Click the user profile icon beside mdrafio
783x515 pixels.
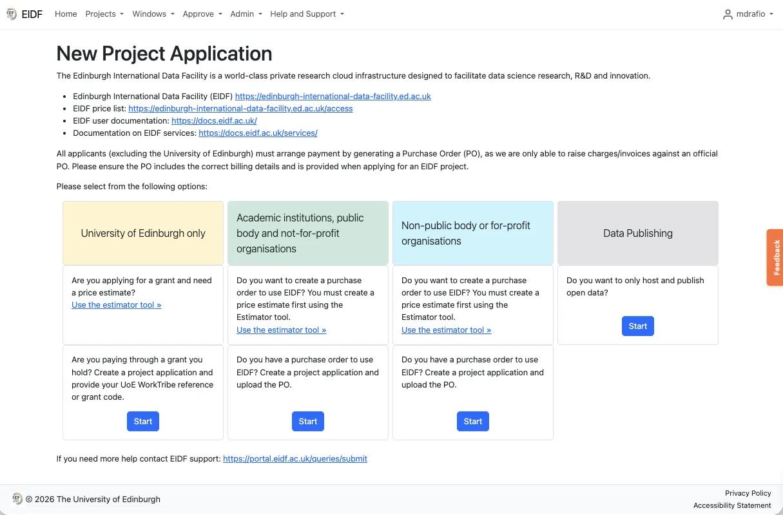(x=728, y=14)
